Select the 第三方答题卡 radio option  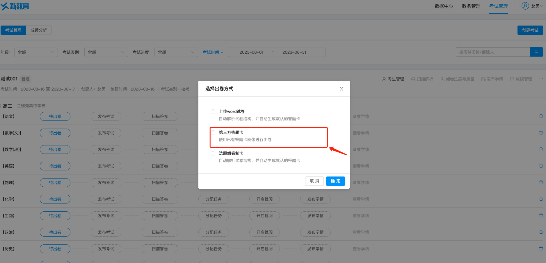tap(213, 133)
